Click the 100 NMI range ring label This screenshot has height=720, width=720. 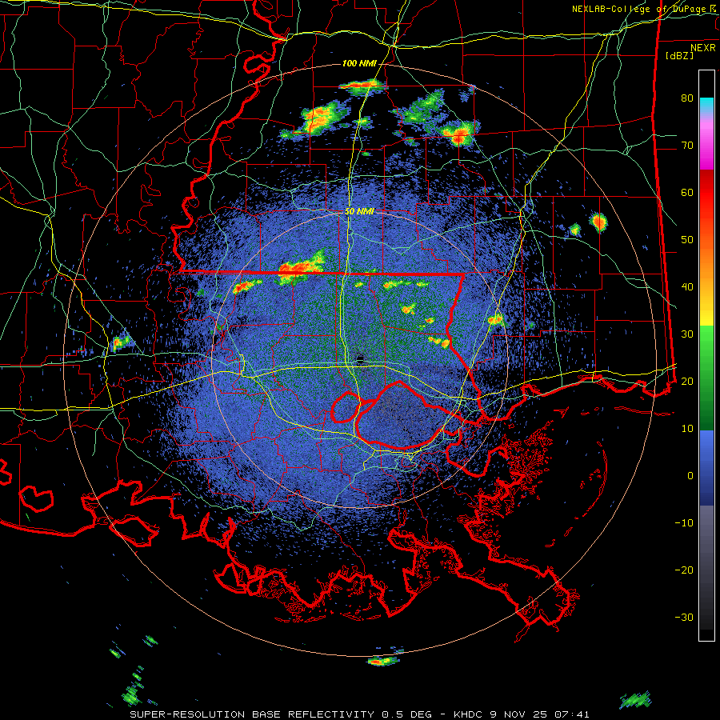(x=359, y=63)
